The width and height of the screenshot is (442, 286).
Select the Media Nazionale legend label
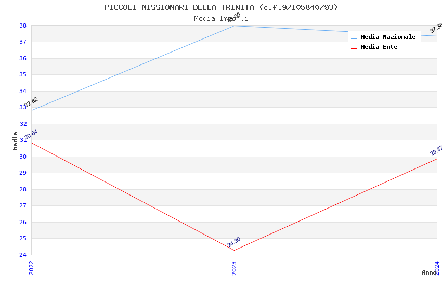(x=388, y=37)
